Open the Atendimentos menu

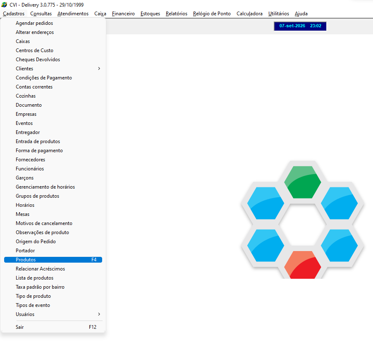click(73, 14)
